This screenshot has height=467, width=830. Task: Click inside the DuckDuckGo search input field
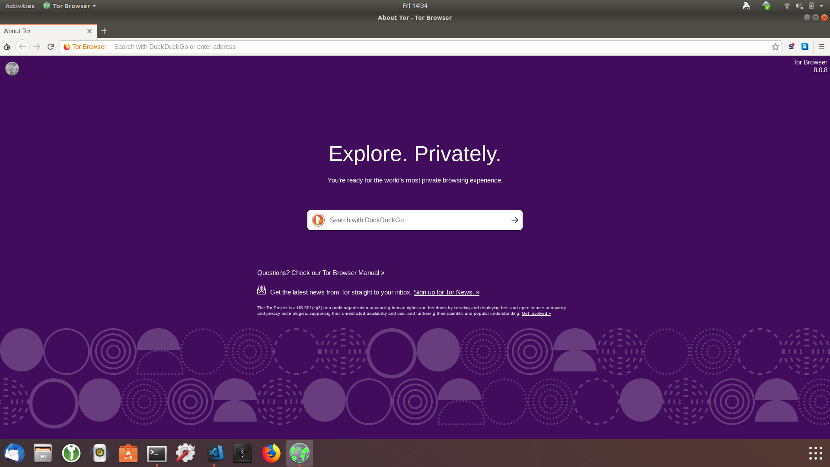(415, 220)
